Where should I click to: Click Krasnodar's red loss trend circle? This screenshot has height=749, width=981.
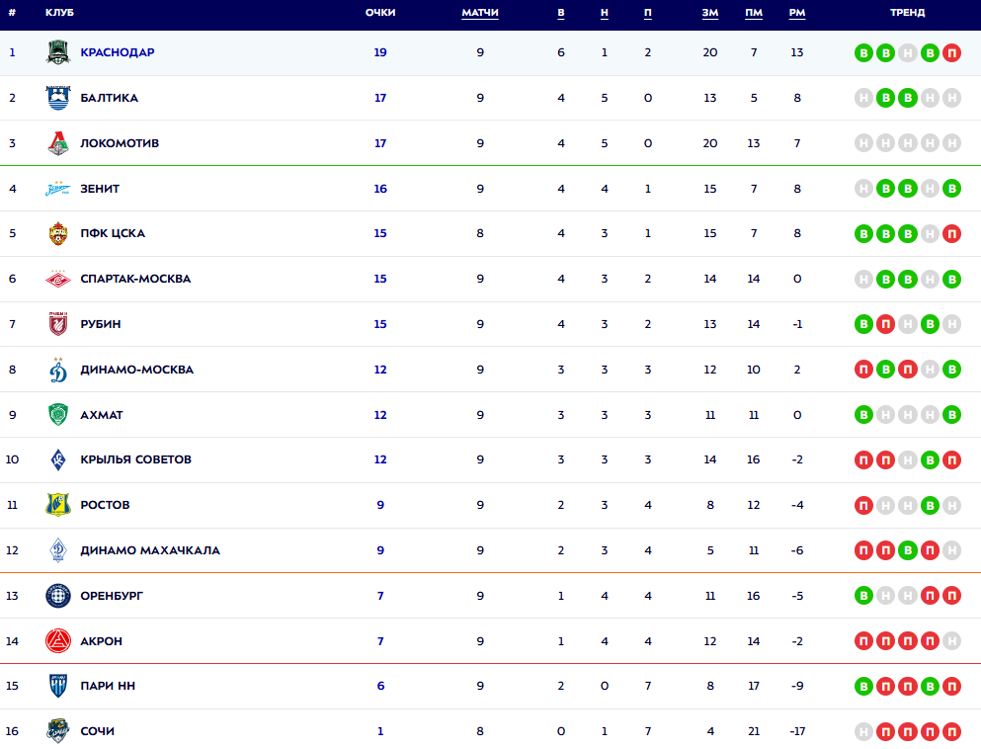tap(951, 52)
